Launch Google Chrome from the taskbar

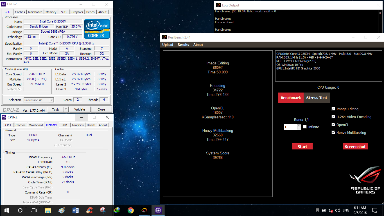click(x=131, y=210)
